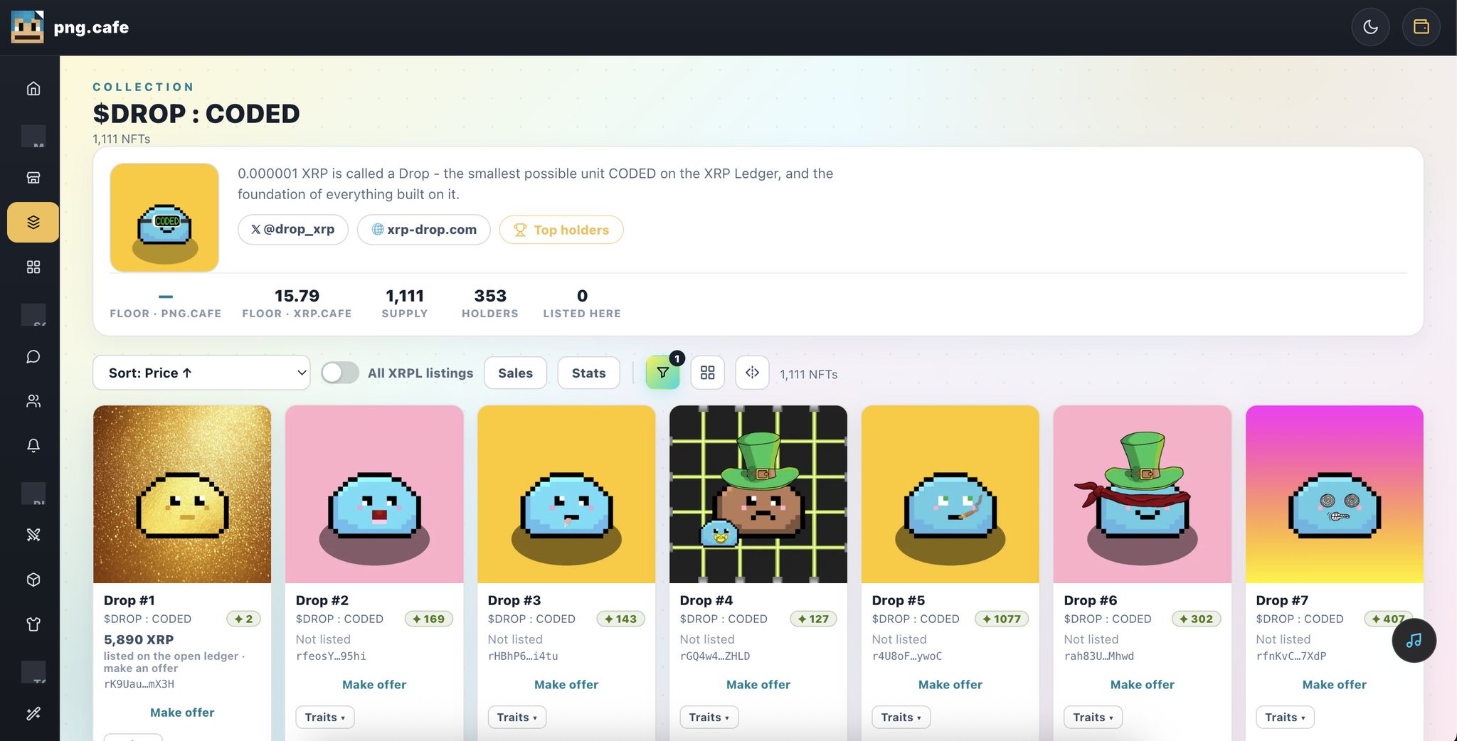The height and width of the screenshot is (741, 1457).
Task: Expand Traits for Drop #2
Action: (325, 717)
